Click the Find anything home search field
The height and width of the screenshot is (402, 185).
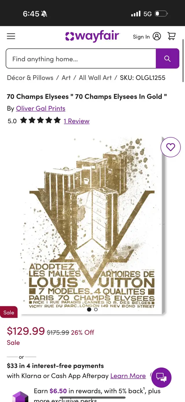81,59
